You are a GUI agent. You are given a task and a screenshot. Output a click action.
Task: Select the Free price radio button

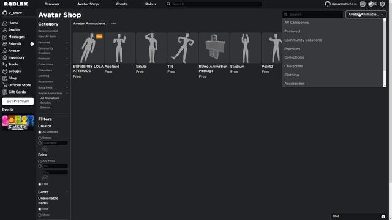(x=40, y=185)
